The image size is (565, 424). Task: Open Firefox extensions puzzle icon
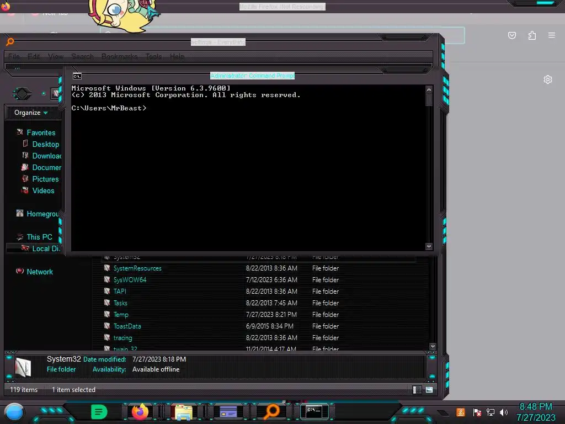532,35
